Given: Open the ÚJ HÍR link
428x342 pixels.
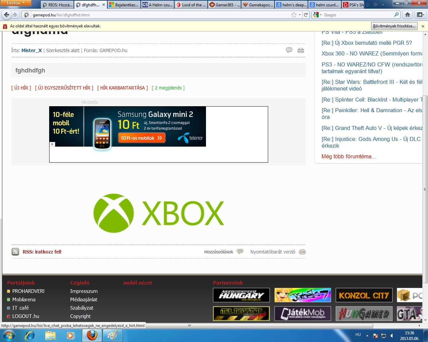Looking at the screenshot, I should coord(21,88).
